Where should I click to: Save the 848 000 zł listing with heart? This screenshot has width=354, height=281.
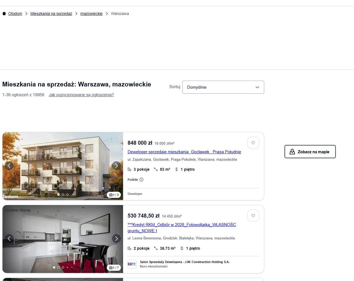point(253,143)
